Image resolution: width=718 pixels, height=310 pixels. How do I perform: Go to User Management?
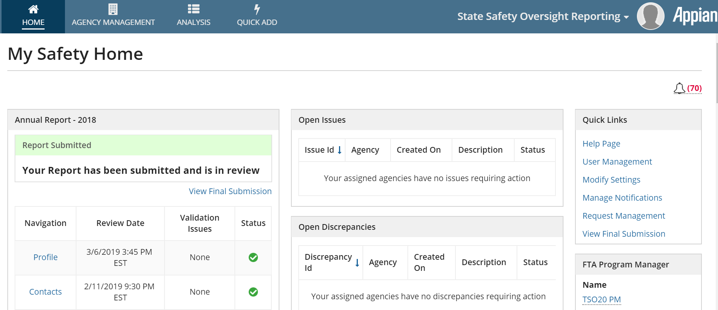pyautogui.click(x=617, y=162)
